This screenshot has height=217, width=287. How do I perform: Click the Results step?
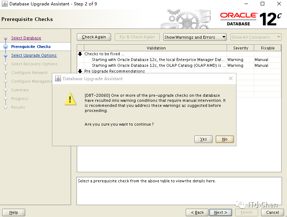click(x=18, y=107)
